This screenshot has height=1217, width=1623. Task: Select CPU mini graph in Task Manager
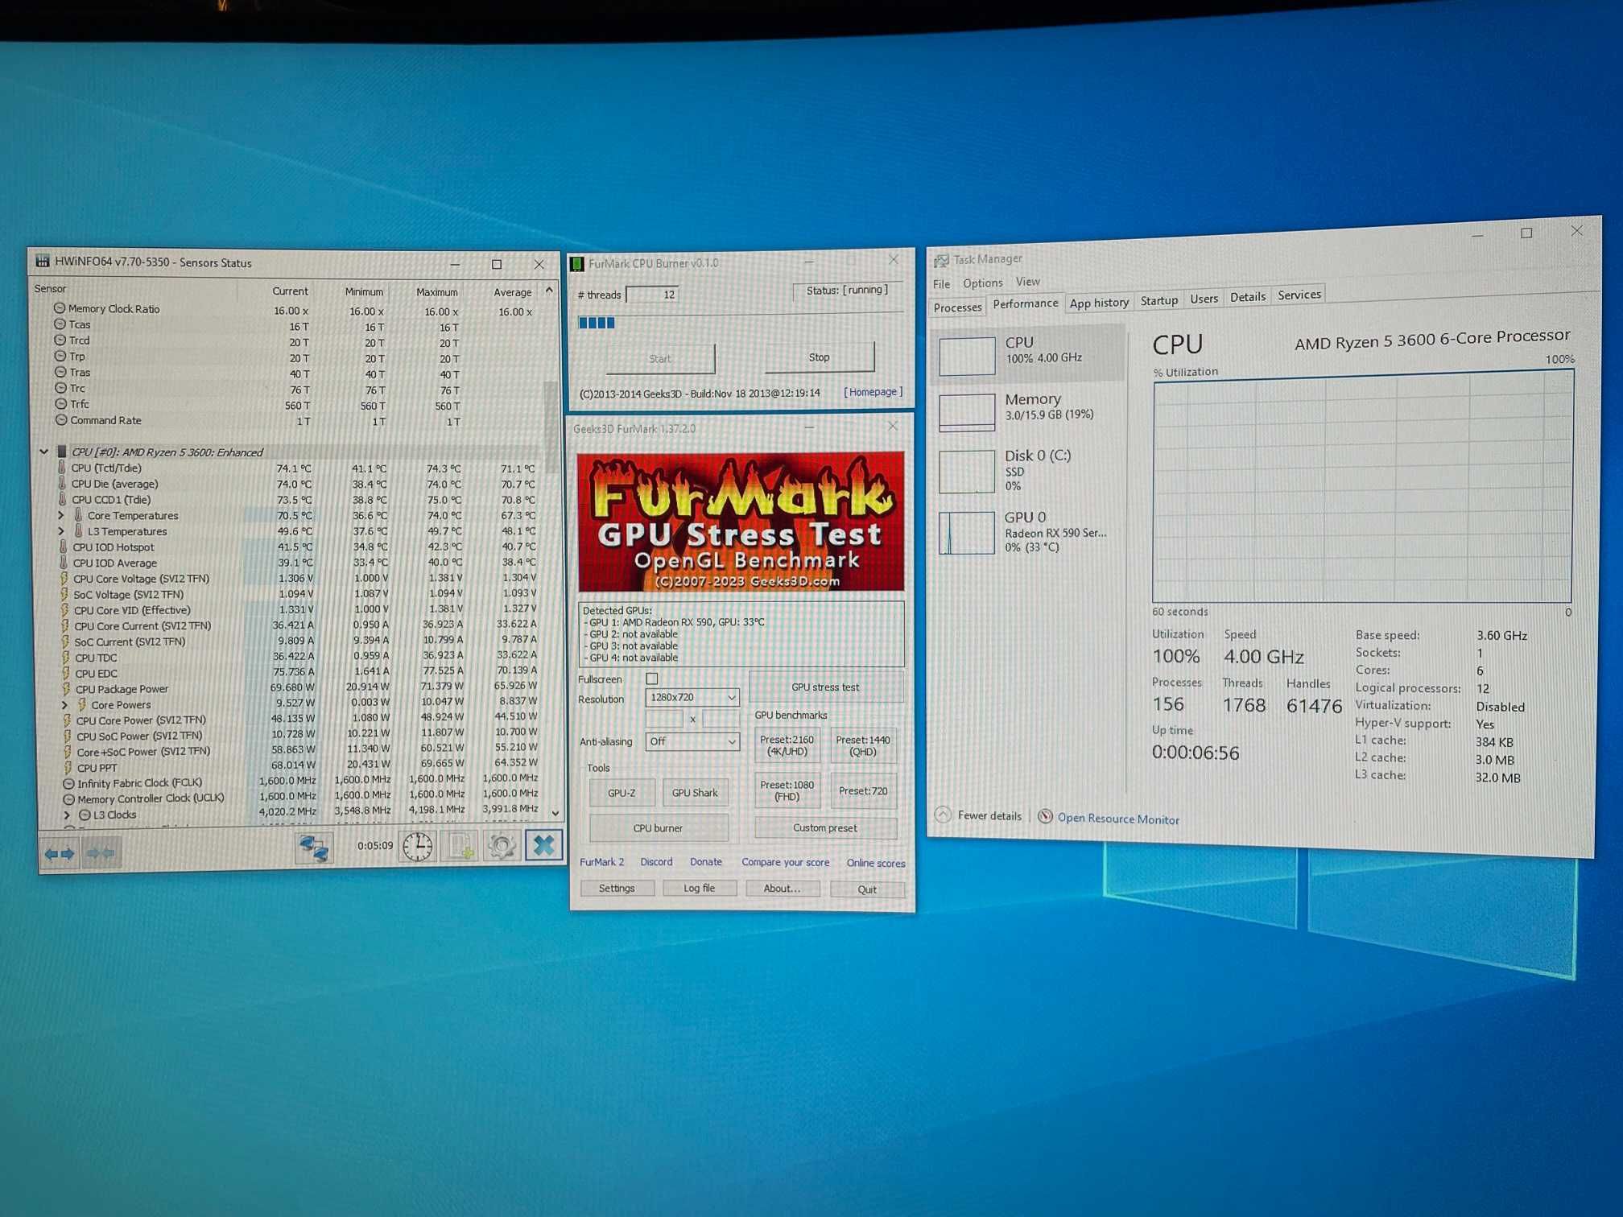[x=967, y=356]
